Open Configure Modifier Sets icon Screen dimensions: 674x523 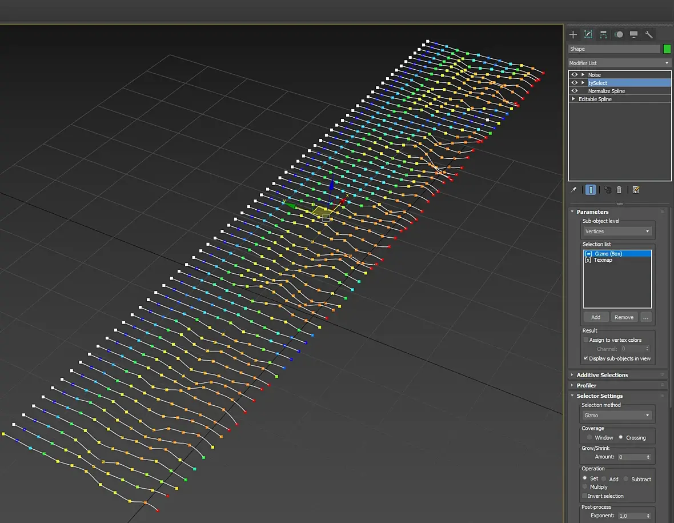click(636, 190)
